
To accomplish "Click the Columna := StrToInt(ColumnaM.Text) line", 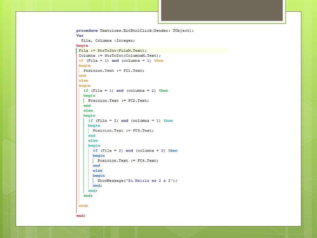I will tap(120, 56).
